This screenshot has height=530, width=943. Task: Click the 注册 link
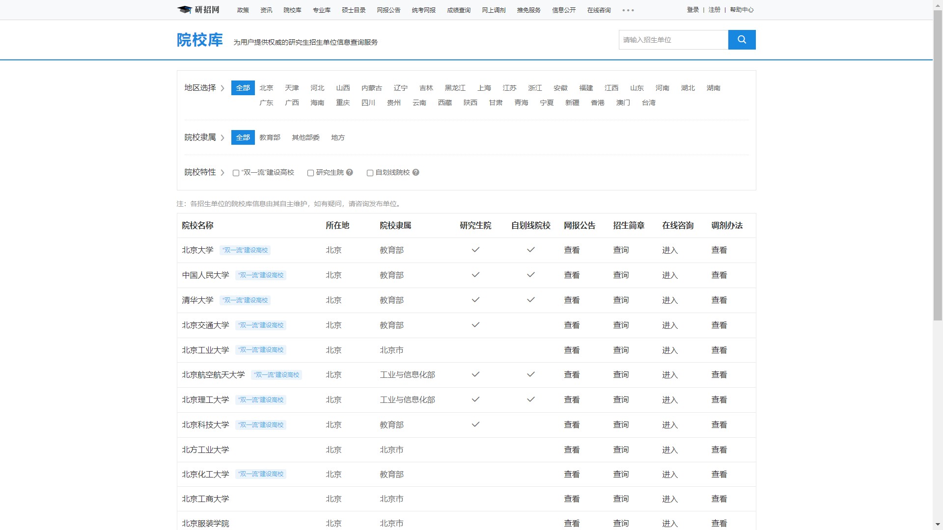tap(714, 9)
